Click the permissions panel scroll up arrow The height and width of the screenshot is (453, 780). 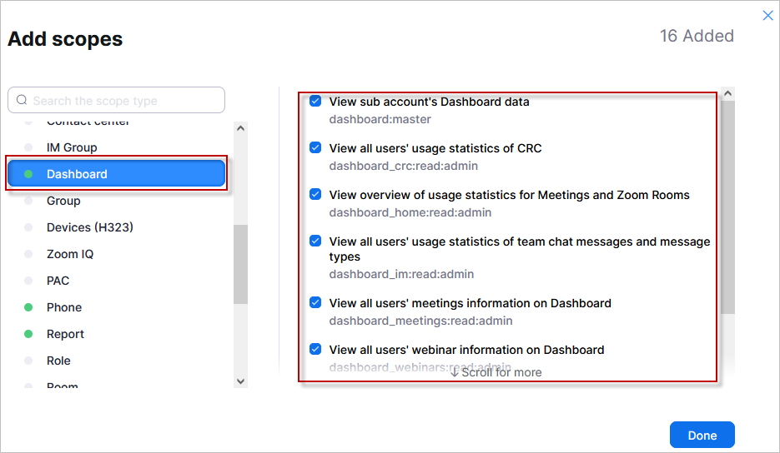(x=727, y=93)
